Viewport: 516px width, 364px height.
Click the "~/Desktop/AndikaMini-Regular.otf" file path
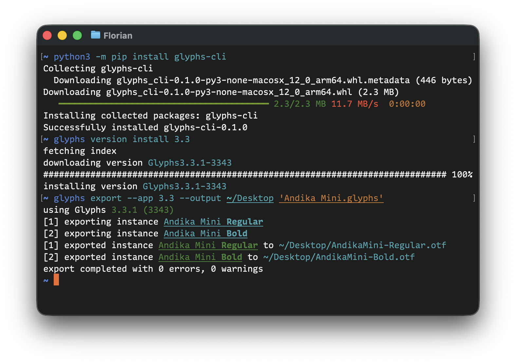pos(362,245)
